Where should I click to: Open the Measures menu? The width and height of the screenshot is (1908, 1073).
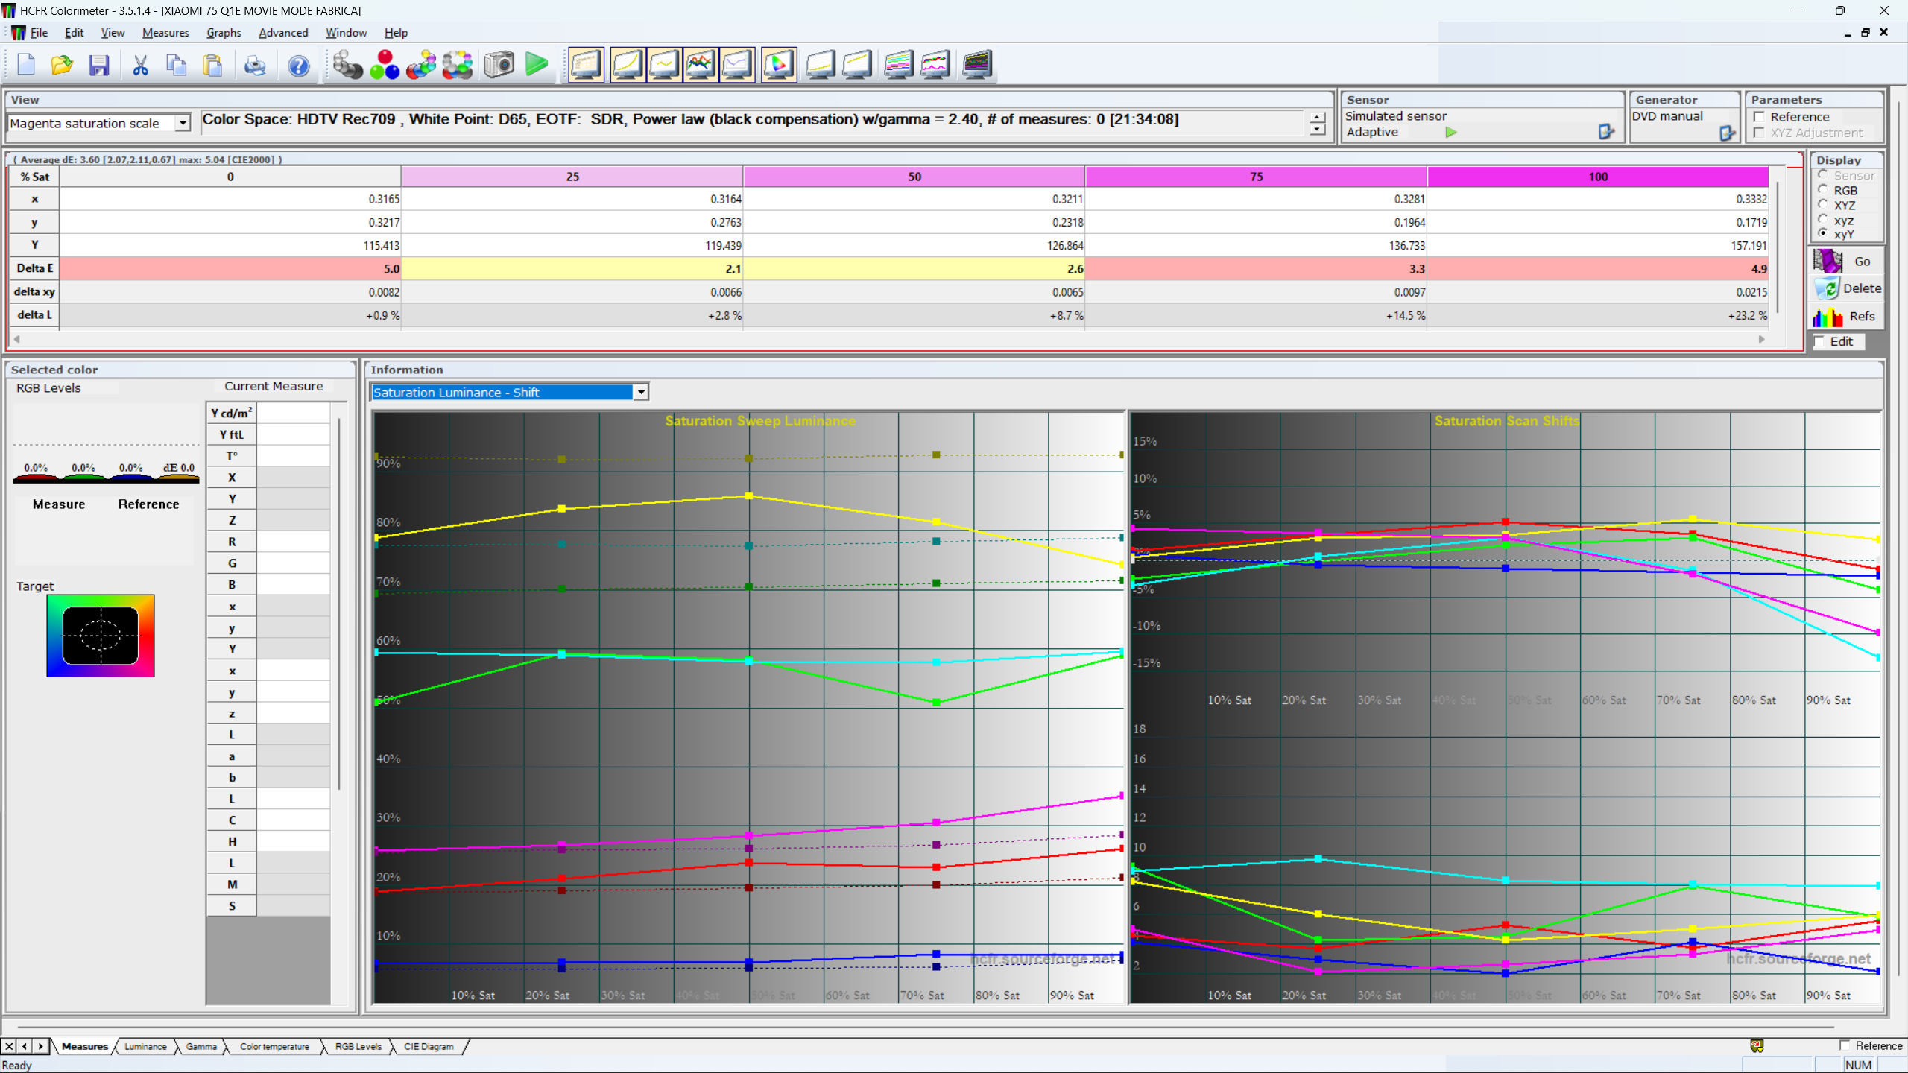coord(165,33)
